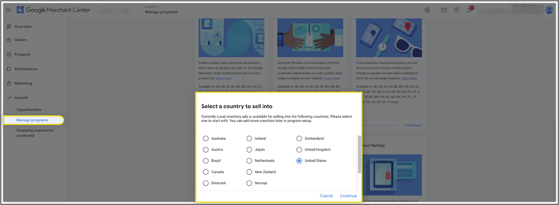This screenshot has height=205, width=559.
Task: Click the Marketing bag icon
Action: (9, 83)
